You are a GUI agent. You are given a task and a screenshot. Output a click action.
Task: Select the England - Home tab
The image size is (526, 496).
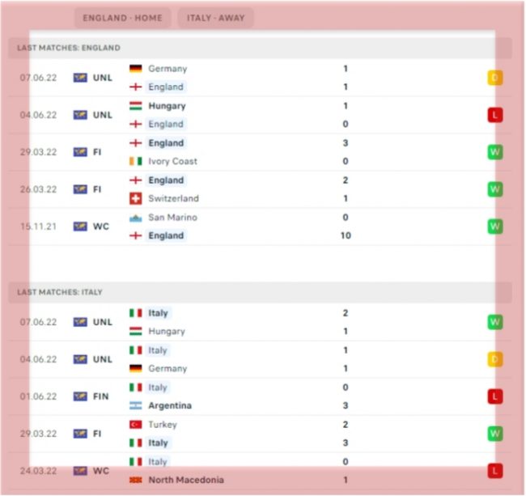pos(121,18)
